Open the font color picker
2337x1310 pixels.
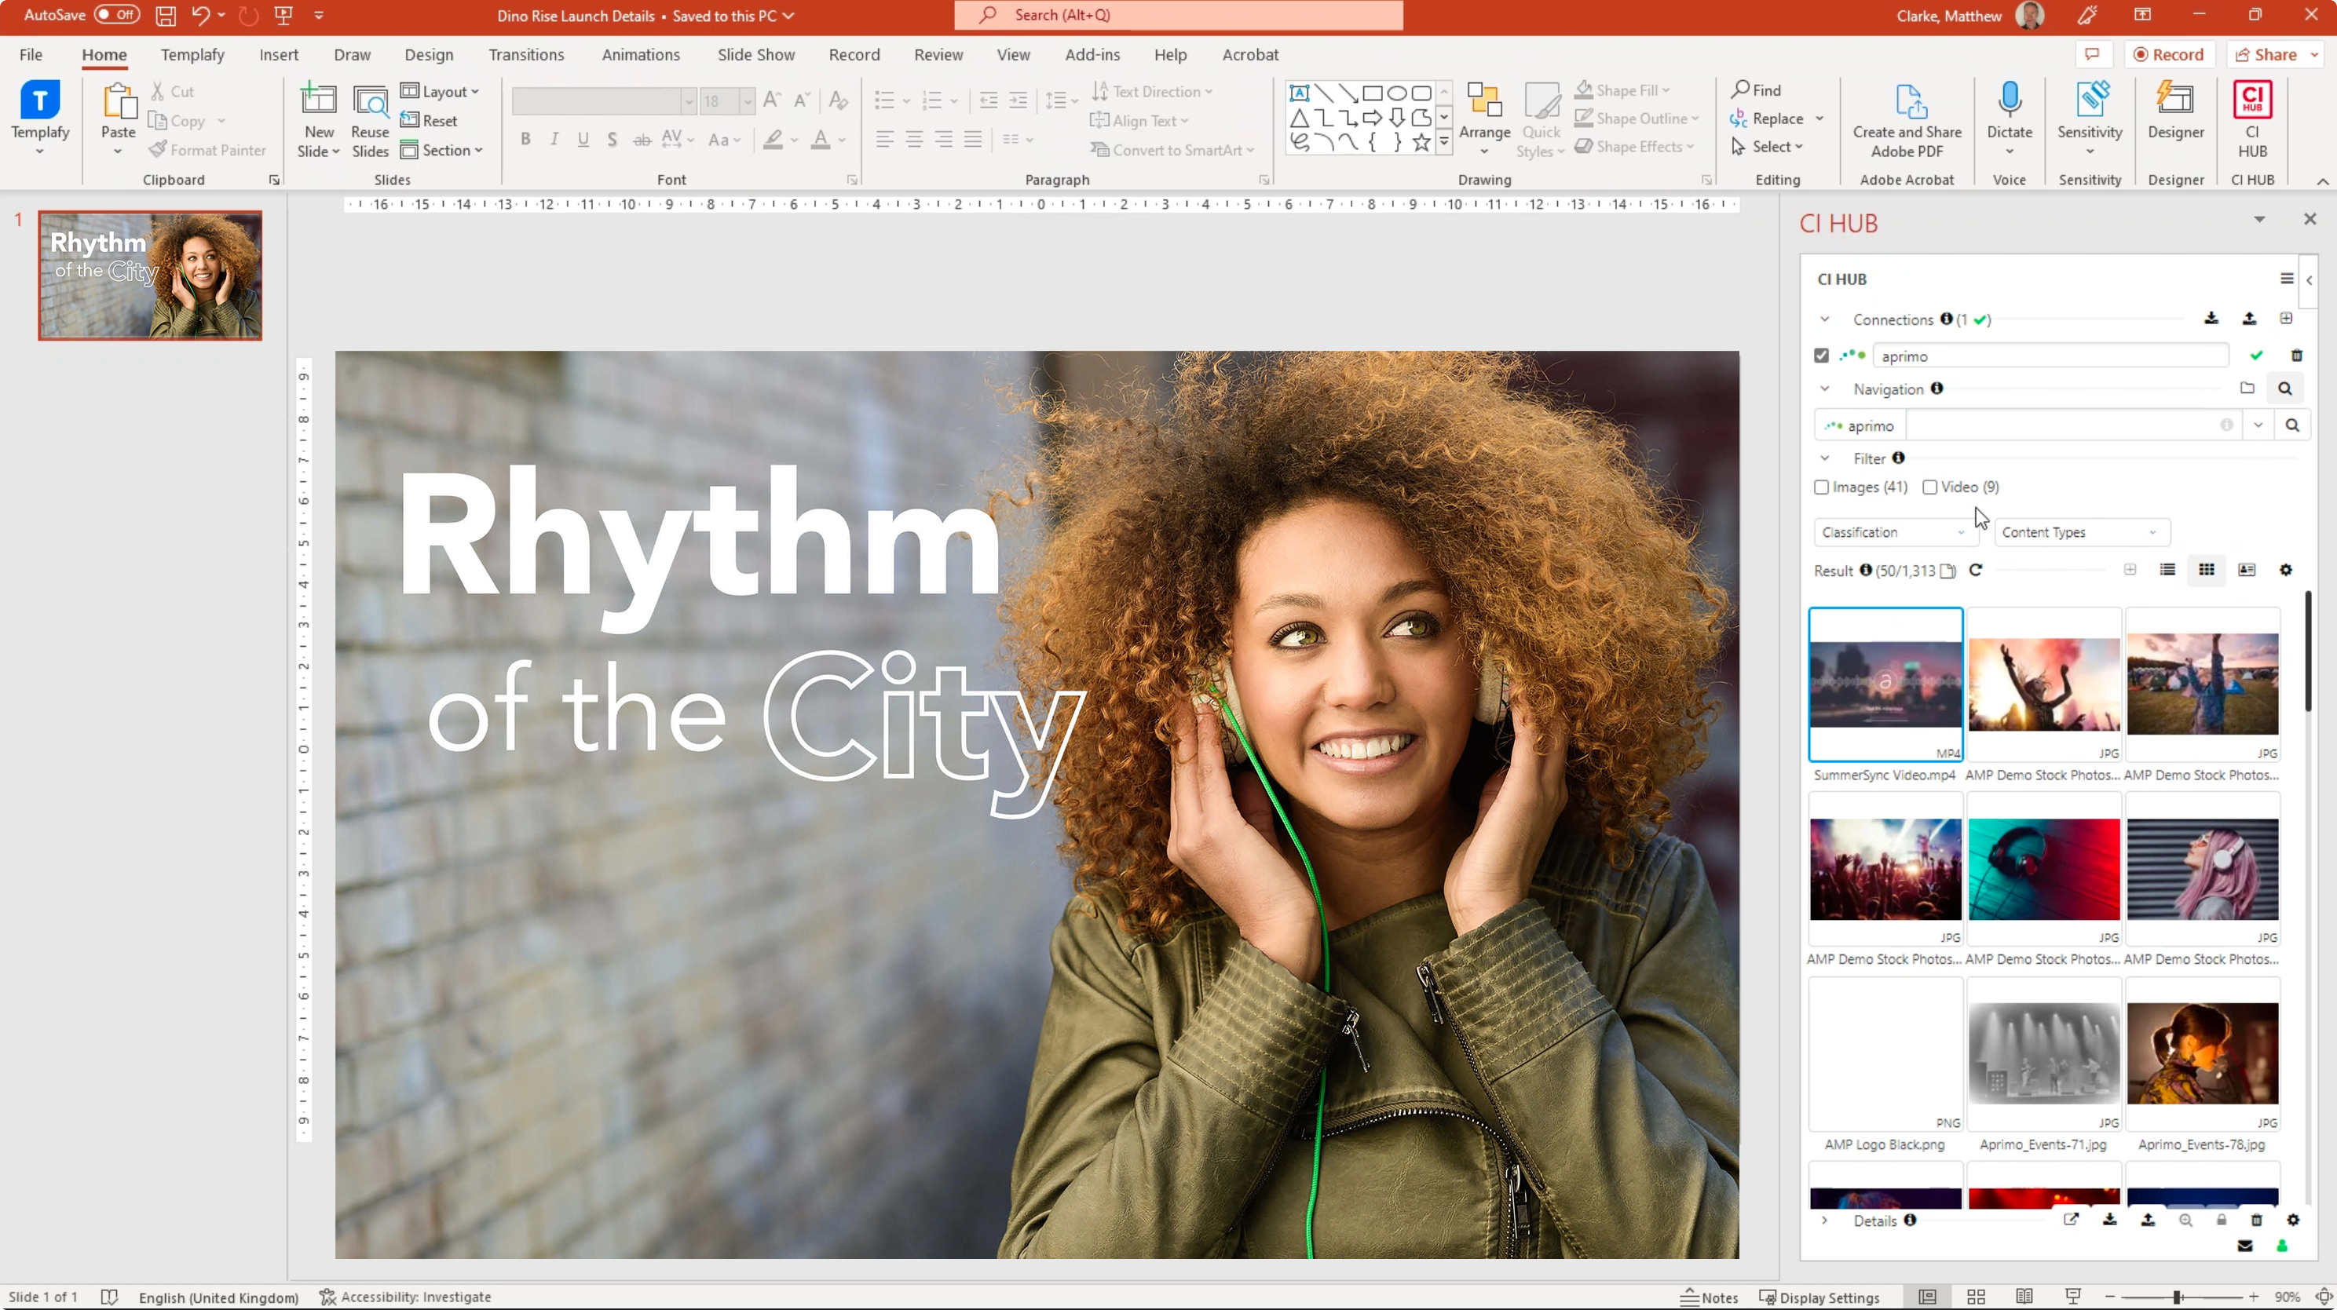[841, 140]
